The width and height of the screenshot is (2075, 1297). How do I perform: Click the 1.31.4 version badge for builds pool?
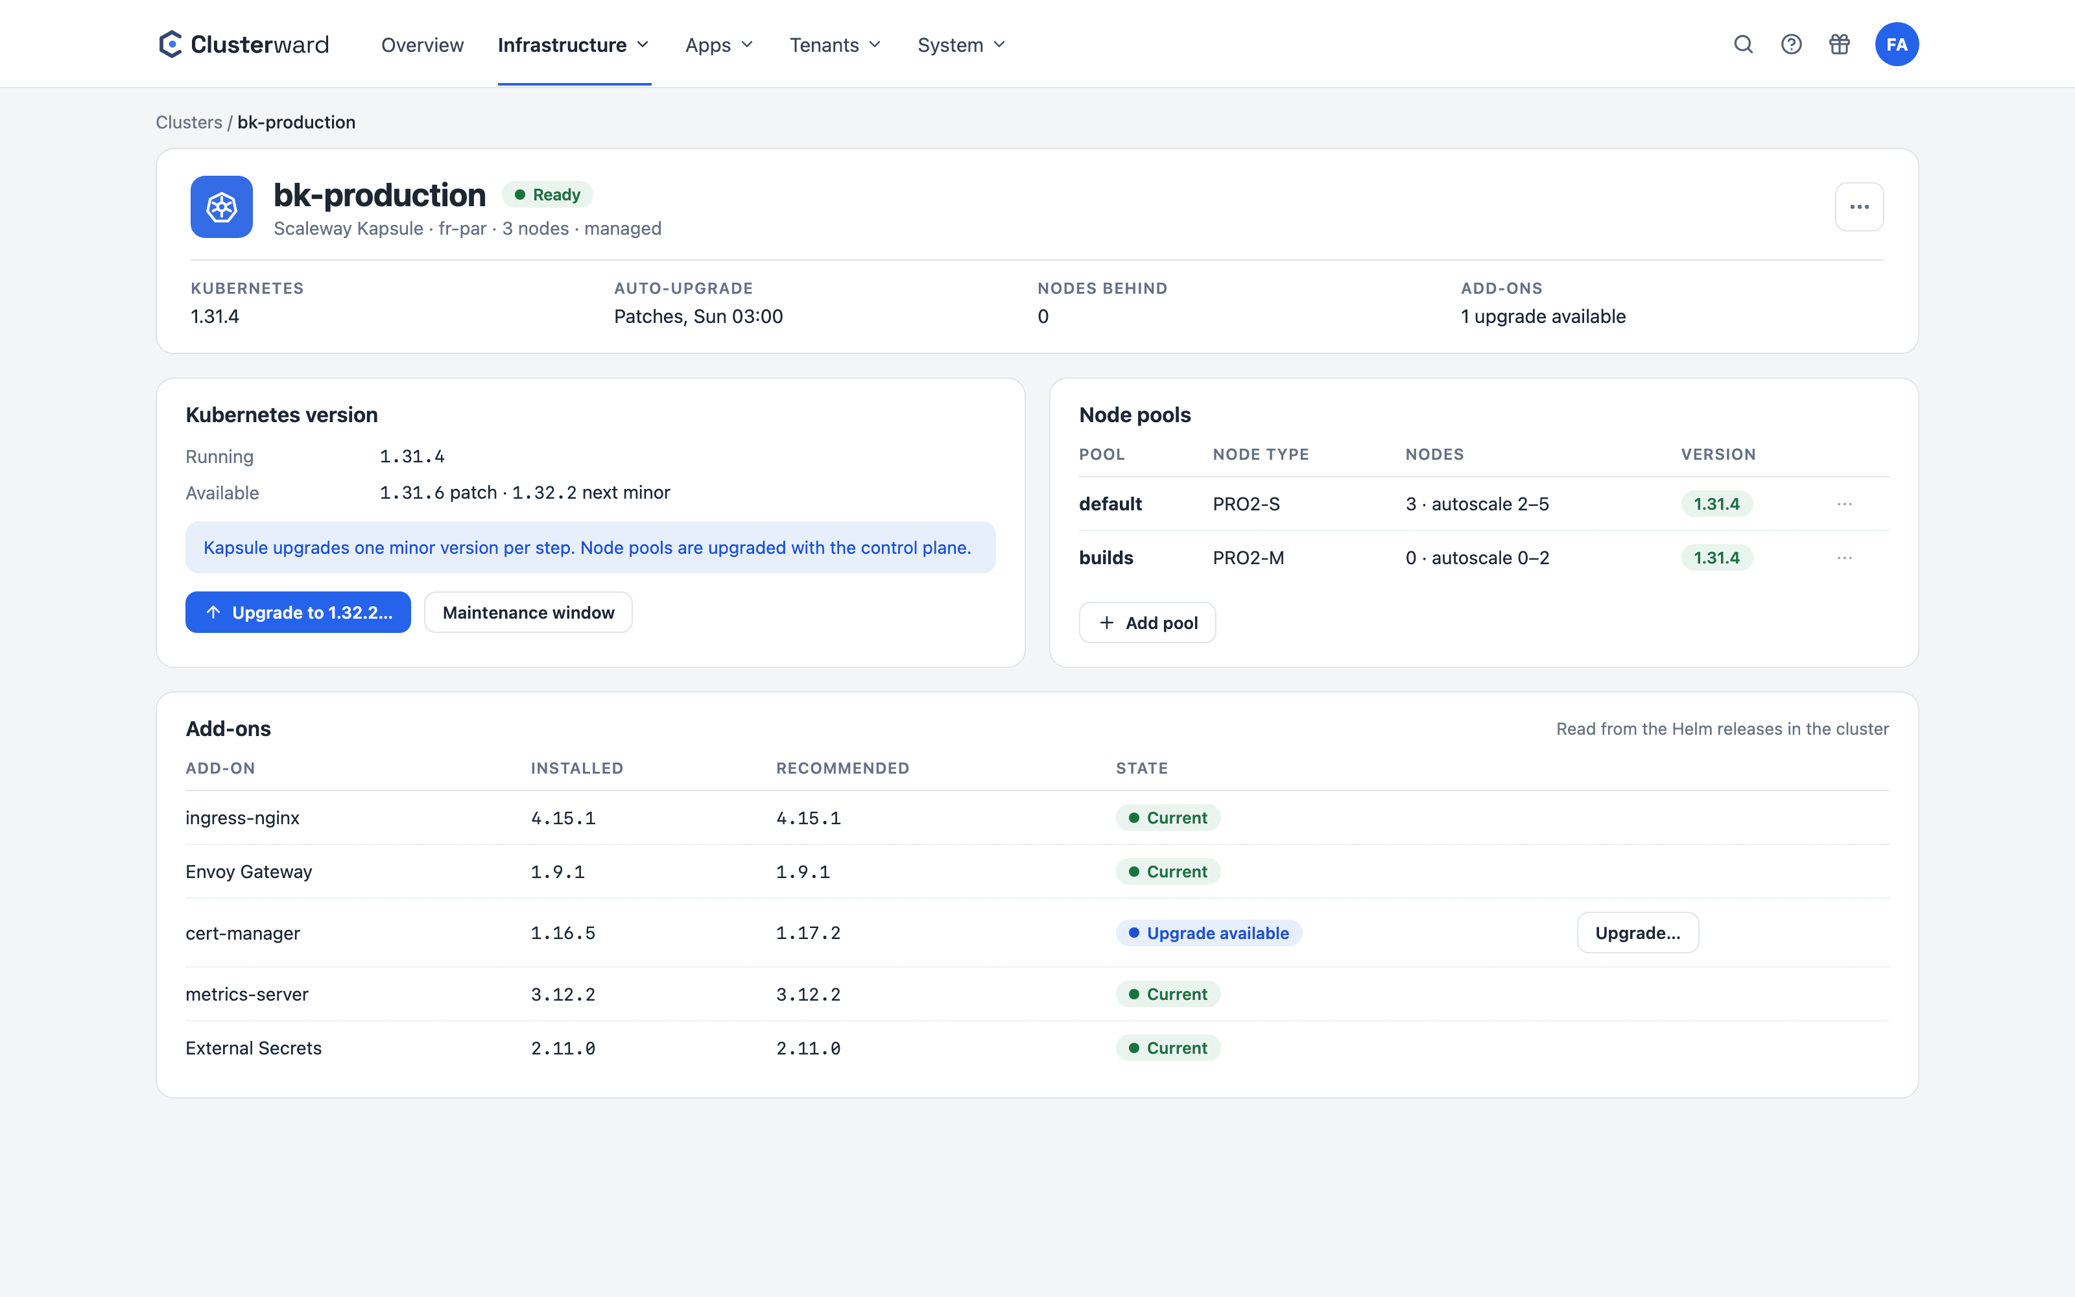click(x=1716, y=558)
